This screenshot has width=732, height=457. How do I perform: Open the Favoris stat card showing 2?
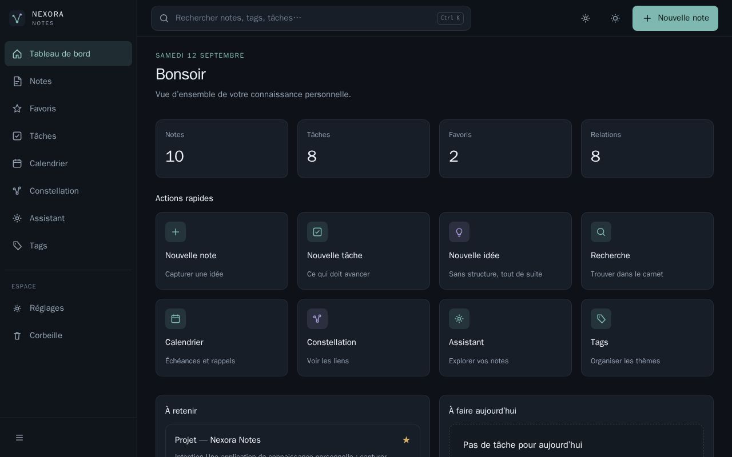[506, 149]
